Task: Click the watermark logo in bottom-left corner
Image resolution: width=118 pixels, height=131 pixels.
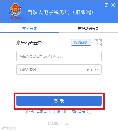Action: click(x=9, y=128)
